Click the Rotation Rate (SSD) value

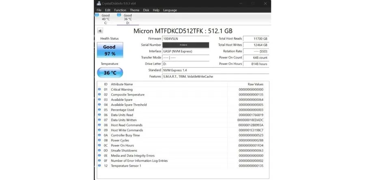pos(256,51)
